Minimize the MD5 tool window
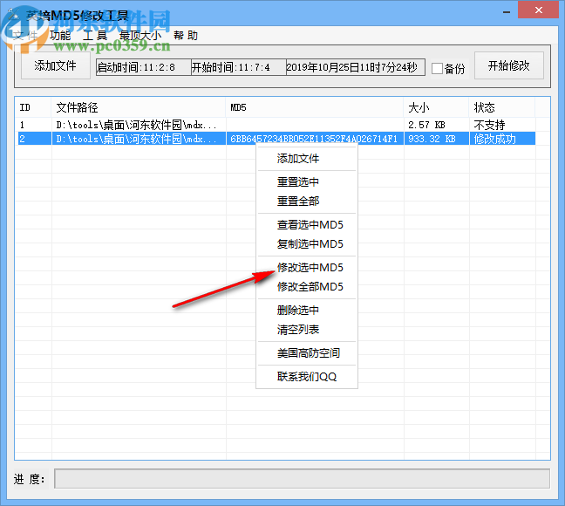The image size is (565, 506). coord(507,12)
